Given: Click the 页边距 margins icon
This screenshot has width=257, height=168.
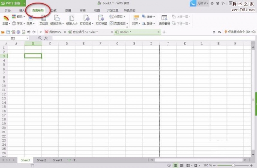Looking at the screenshot, I should click(x=44, y=20).
